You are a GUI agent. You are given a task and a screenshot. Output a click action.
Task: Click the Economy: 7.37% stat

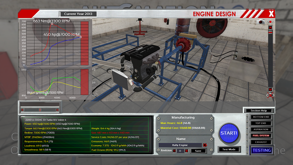pyautogui.click(x=118, y=145)
